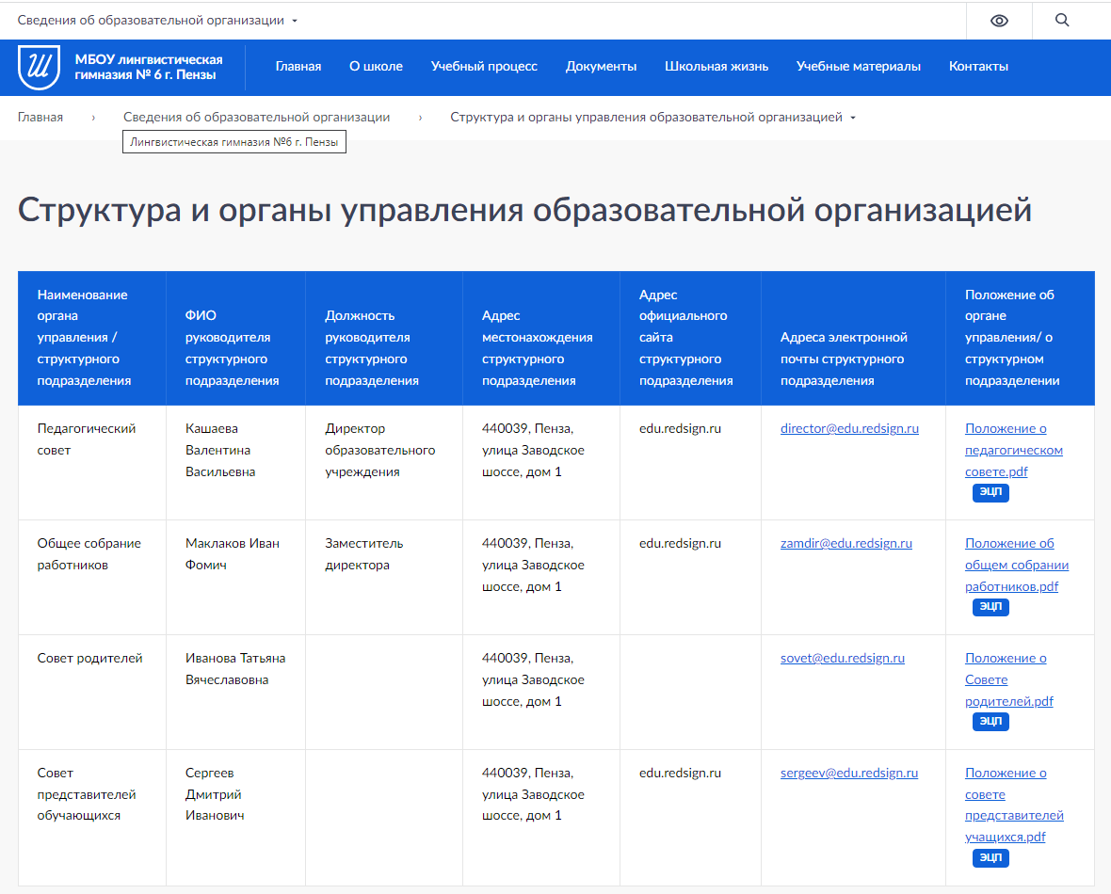The height and width of the screenshot is (894, 1111).
Task: Open the «О школе» menu item
Action: click(376, 66)
